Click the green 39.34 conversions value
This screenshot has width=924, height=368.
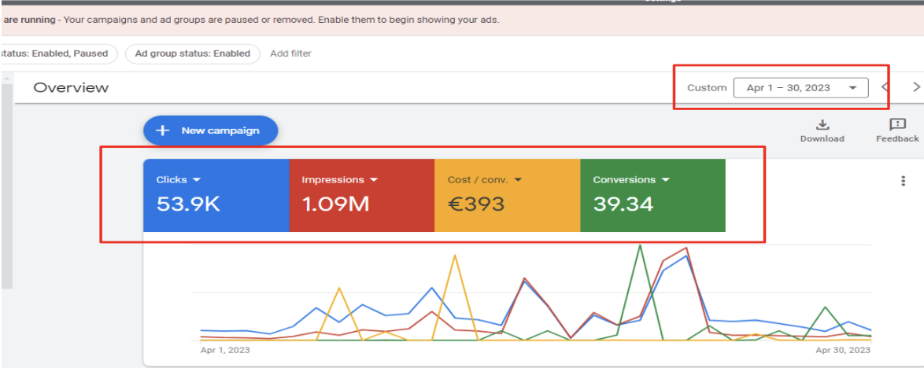623,204
